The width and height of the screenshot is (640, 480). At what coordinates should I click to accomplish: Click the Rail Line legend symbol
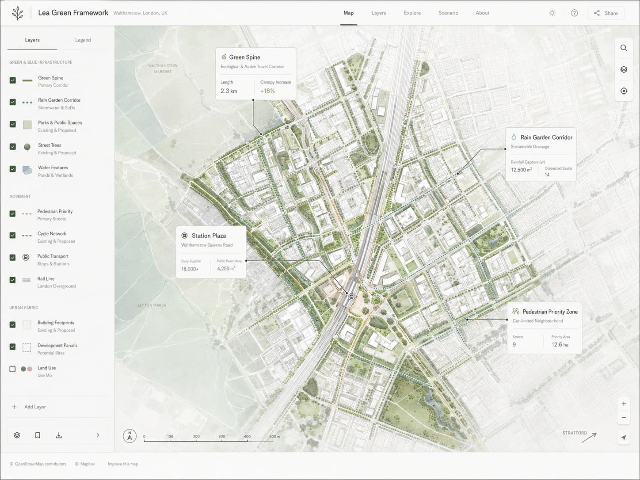pos(27,280)
